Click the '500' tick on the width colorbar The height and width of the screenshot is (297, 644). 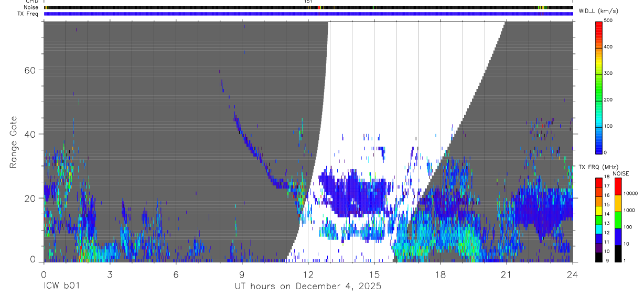608,20
